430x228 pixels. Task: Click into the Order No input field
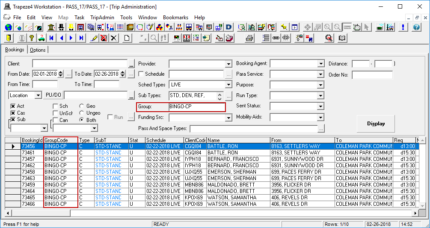[x=372, y=75]
